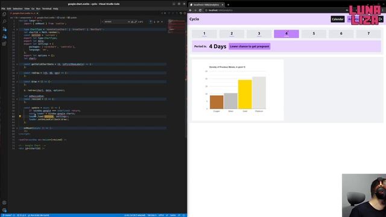Open the Explorer icon in VS Code activity bar
386x217 pixels.
pyautogui.click(x=4, y=14)
